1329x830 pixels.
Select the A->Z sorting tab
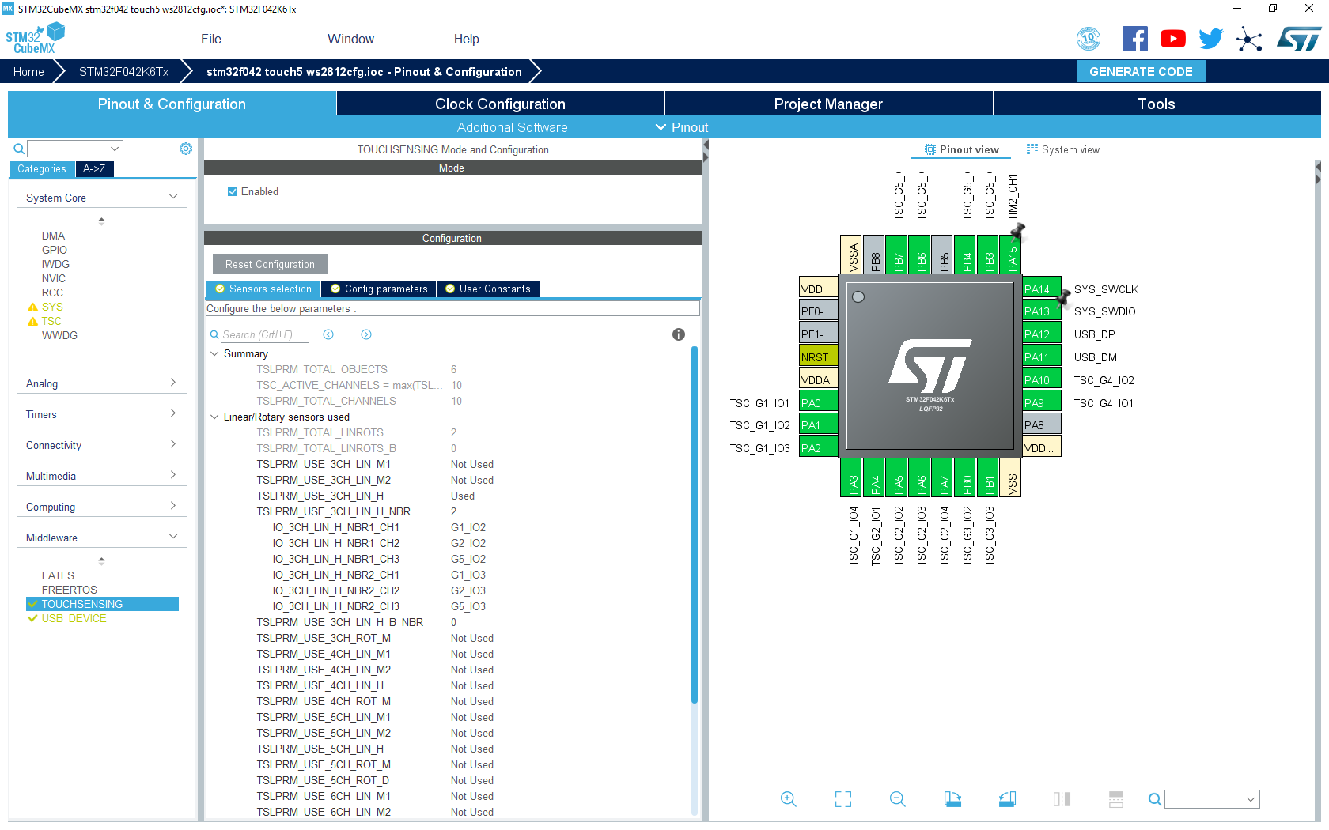tap(94, 168)
